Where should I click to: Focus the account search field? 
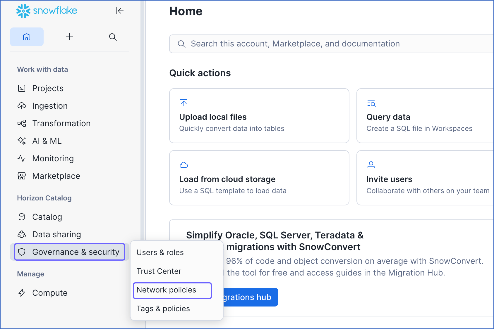[331, 44]
